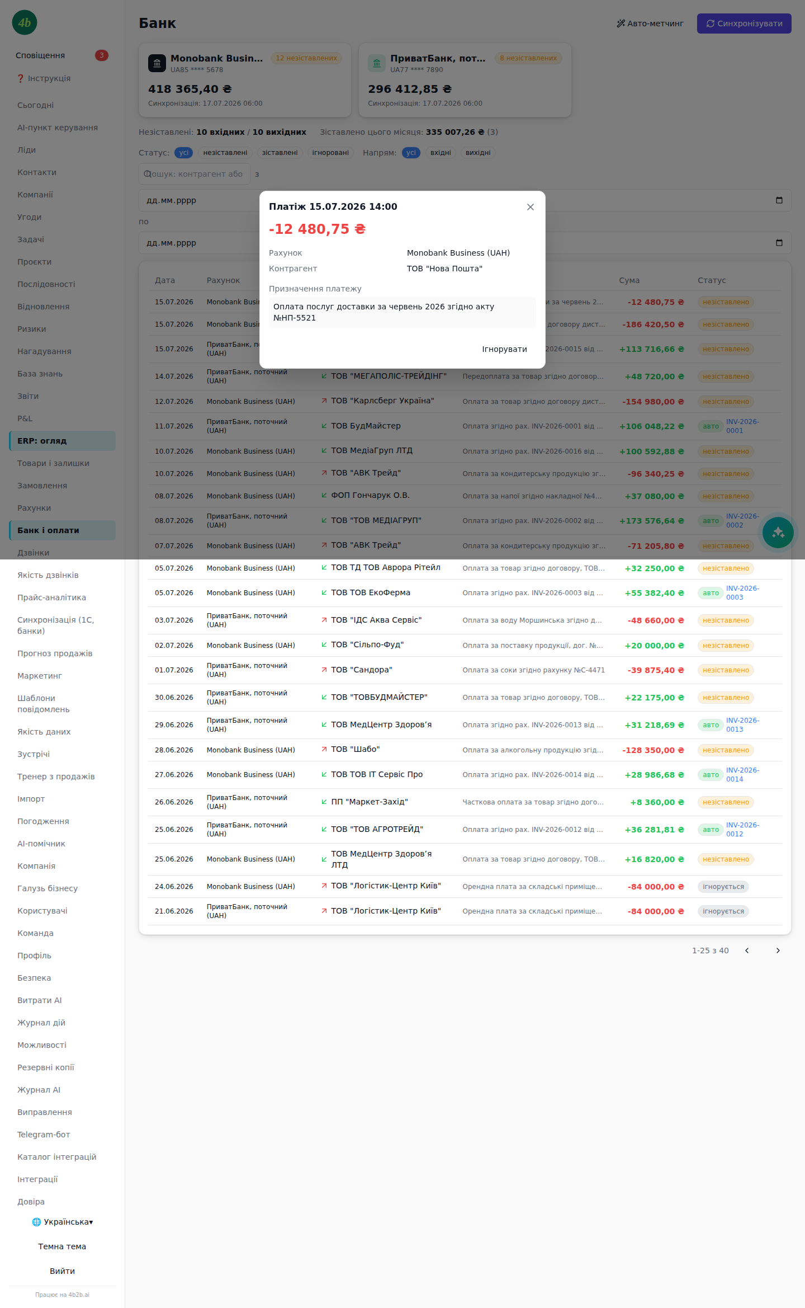The image size is (805, 1308).
Task: Click incoming arrow icon for ТОВ МедіаГруп ЛТД
Action: pyautogui.click(x=324, y=451)
